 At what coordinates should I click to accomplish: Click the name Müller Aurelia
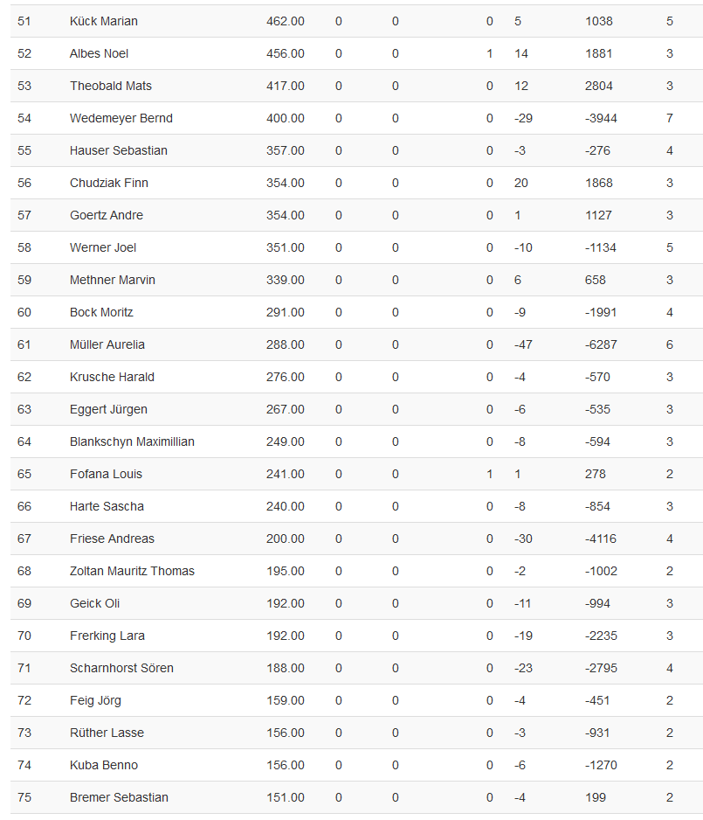[x=107, y=344]
